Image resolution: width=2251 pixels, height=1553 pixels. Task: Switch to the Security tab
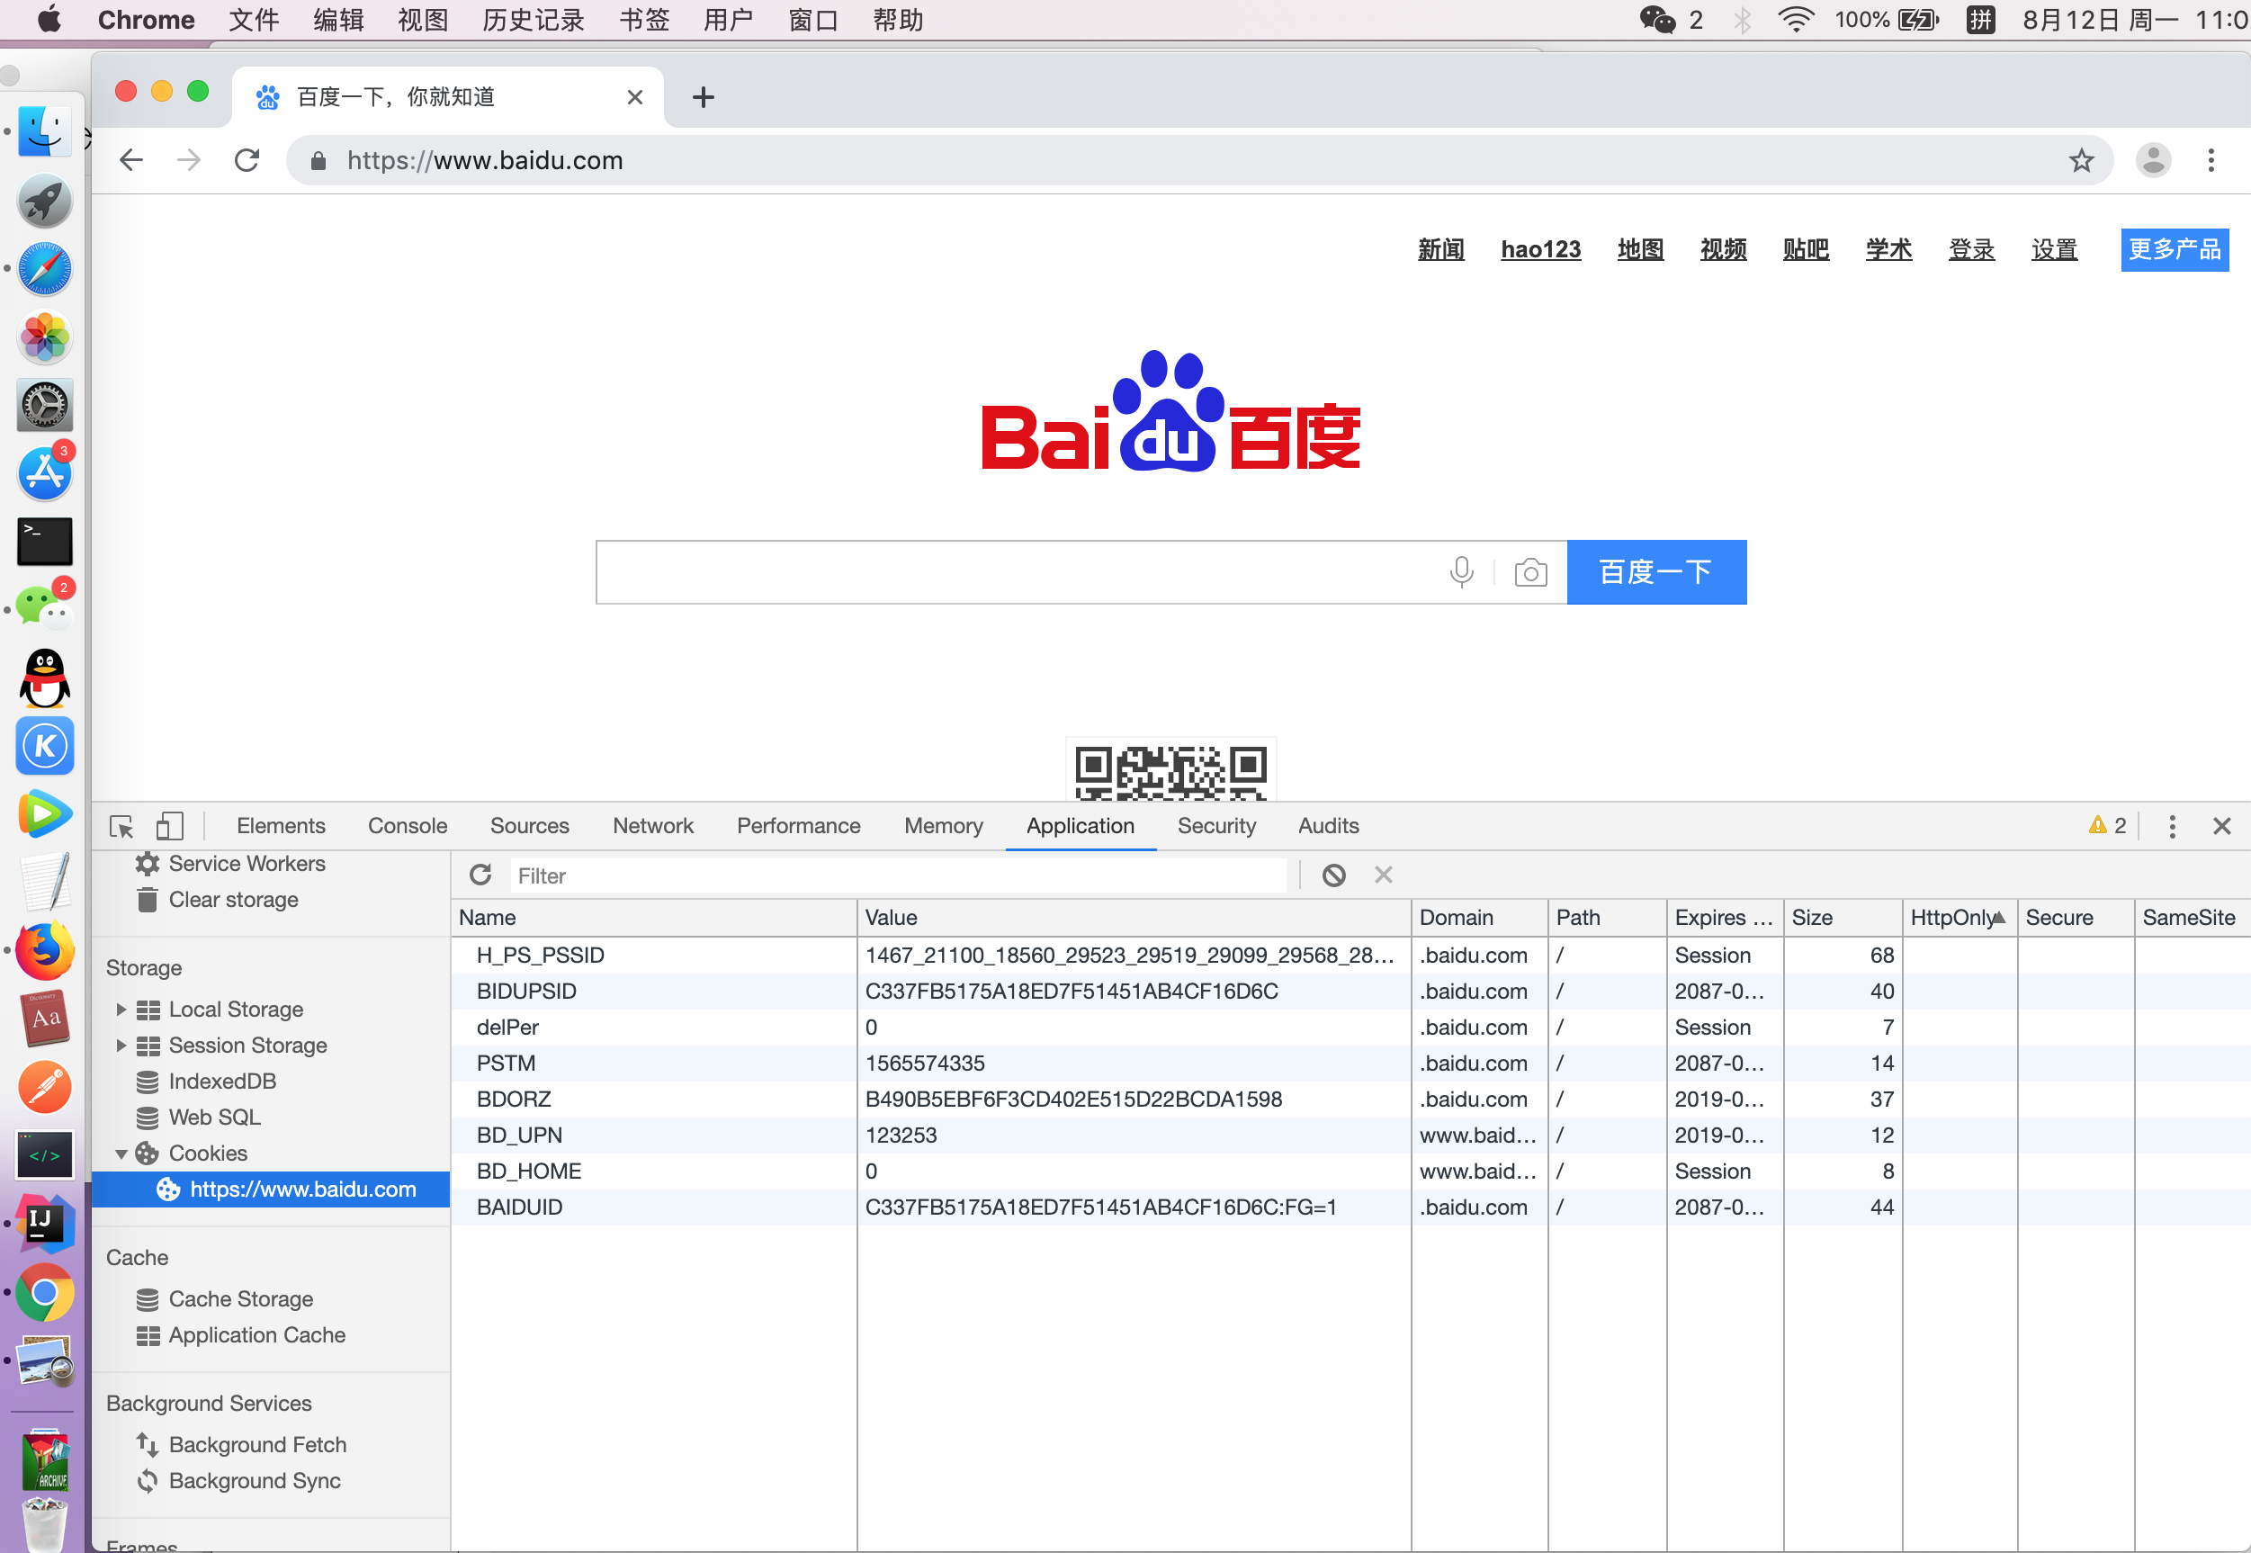[1216, 825]
